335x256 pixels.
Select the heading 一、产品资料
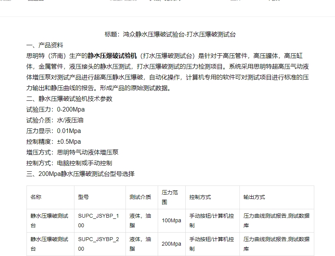coord(45,45)
